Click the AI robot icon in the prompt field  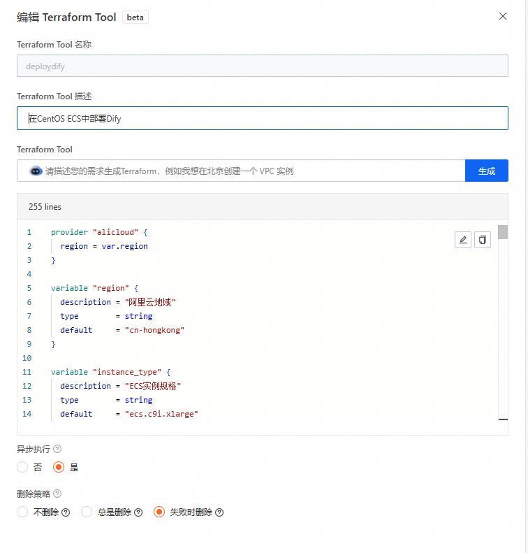[x=36, y=171]
